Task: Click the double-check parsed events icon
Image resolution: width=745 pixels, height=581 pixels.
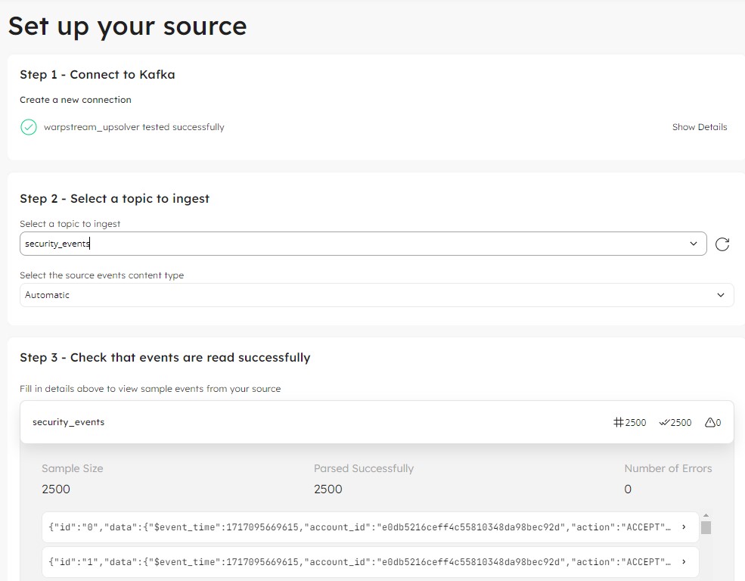Action: pyautogui.click(x=664, y=422)
